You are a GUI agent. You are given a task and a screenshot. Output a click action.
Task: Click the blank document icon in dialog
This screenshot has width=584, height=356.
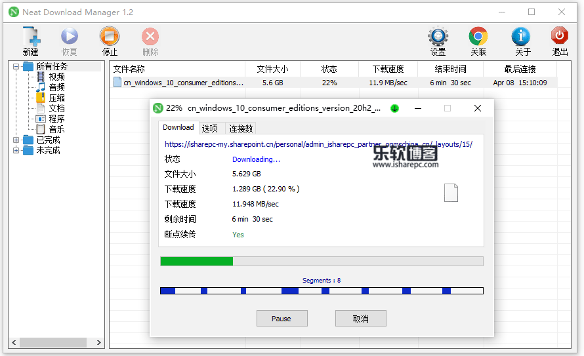pos(451,193)
